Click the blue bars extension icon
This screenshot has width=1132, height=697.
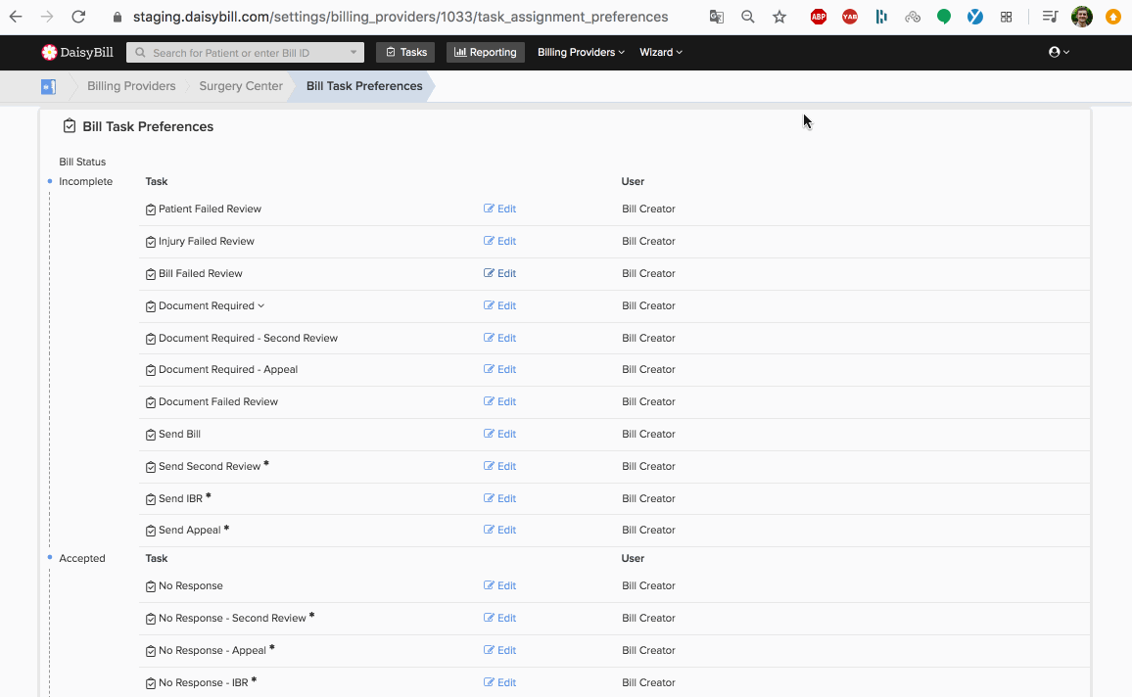(880, 17)
